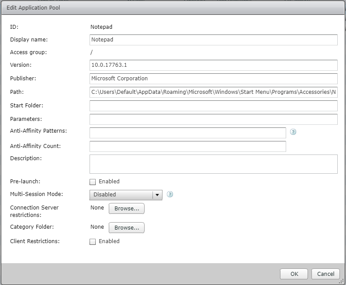Browse for a Category Folder

(x=126, y=227)
